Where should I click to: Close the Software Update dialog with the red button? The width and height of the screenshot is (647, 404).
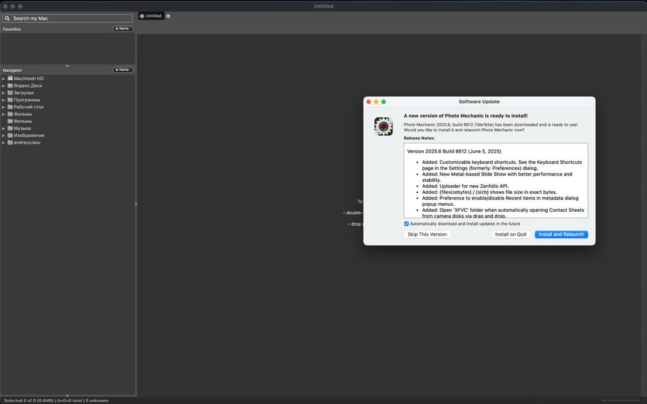(x=369, y=102)
